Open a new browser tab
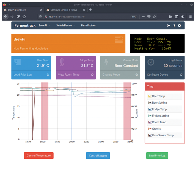This screenshot has height=176, width=196. pyautogui.click(x=90, y=10)
